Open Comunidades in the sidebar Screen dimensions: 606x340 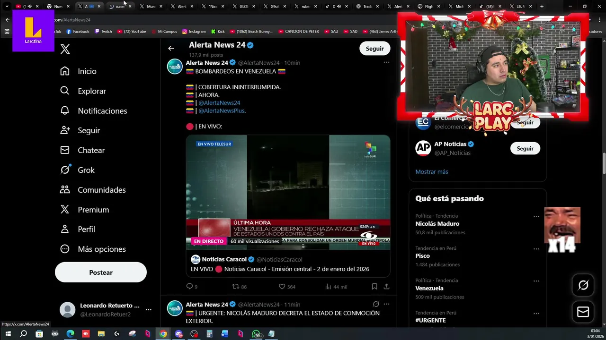coord(93,190)
